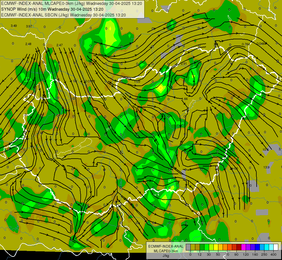Click the white swatch ending the legend

pos(276,247)
